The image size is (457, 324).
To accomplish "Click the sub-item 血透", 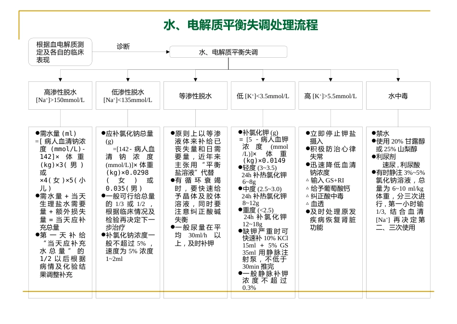I will (x=315, y=204).
